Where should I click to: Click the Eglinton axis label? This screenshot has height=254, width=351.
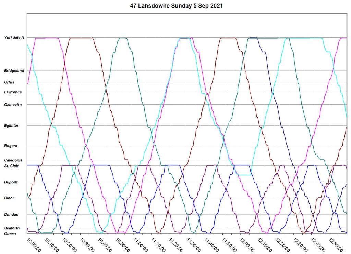coord(12,126)
